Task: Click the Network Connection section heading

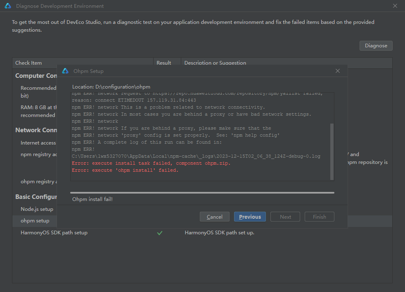Action: pos(36,130)
